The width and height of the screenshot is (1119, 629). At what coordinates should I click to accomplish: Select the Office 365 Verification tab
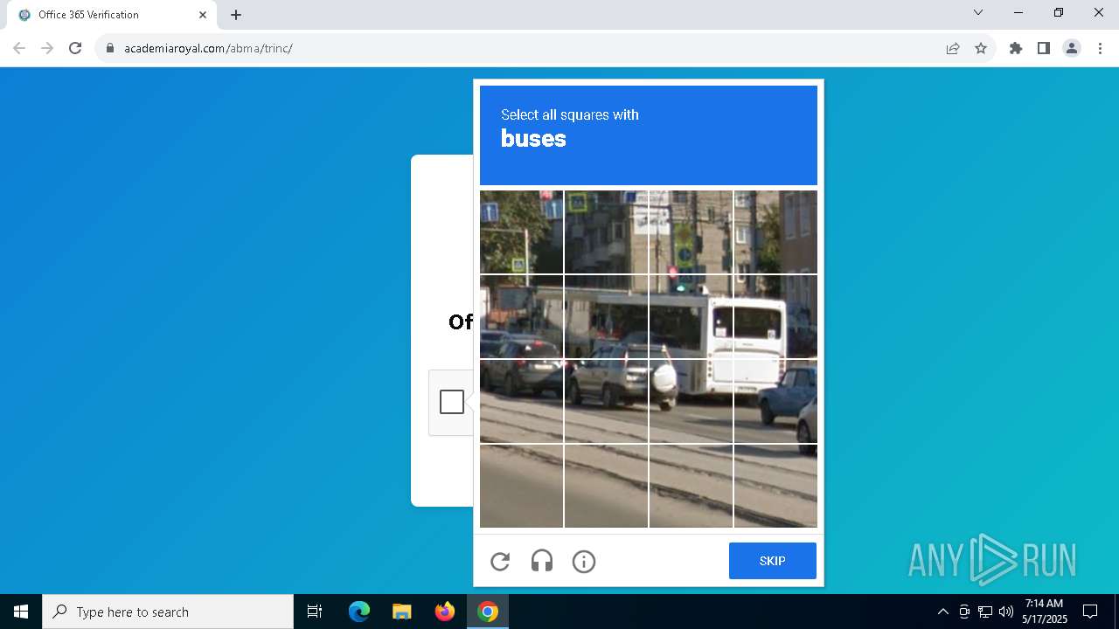pos(112,15)
